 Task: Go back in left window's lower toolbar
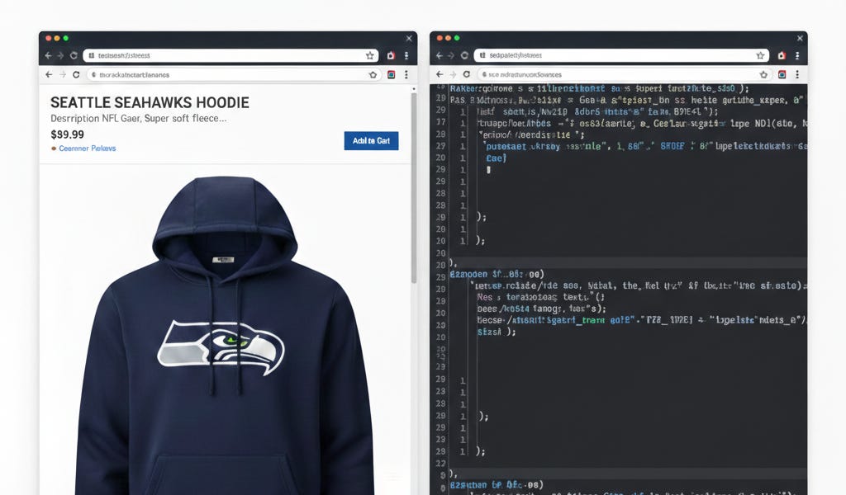pyautogui.click(x=49, y=75)
